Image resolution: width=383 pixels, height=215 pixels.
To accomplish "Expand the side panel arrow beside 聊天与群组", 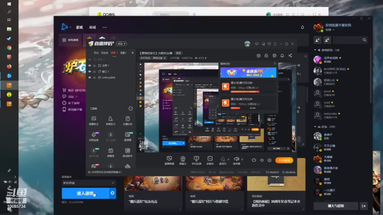I will pos(364,206).
